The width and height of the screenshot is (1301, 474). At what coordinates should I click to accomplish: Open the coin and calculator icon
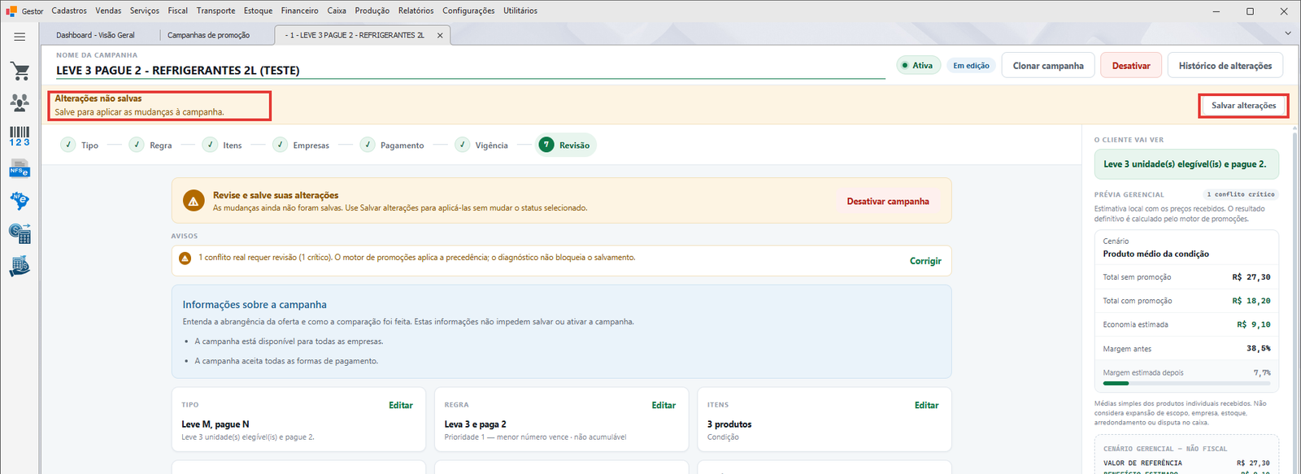coord(20,233)
